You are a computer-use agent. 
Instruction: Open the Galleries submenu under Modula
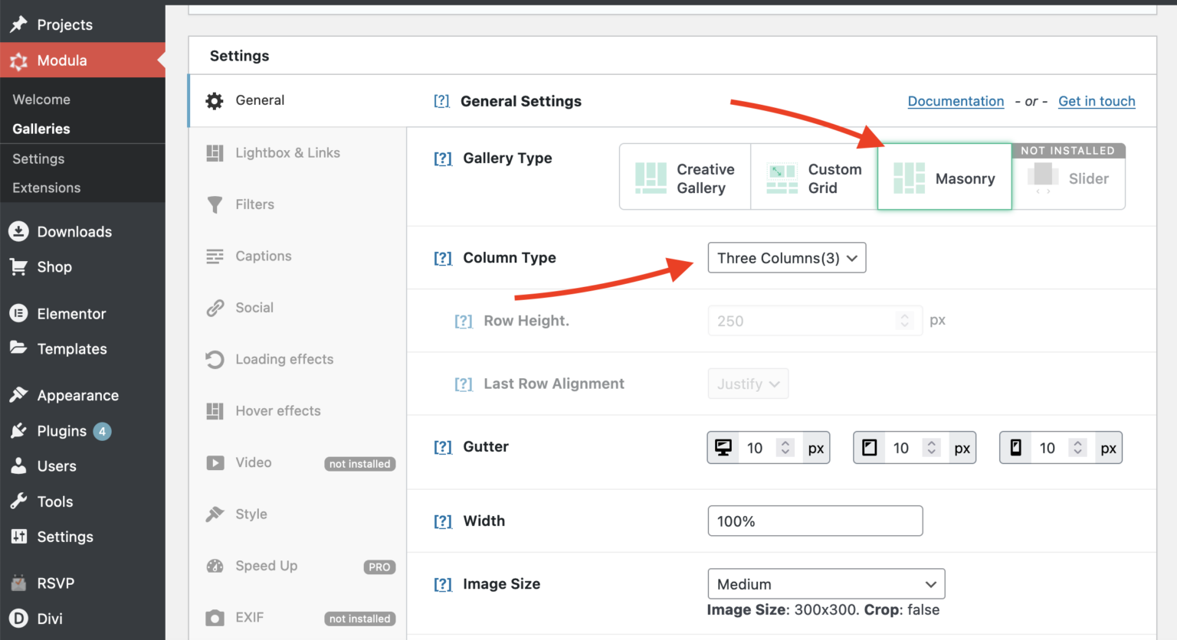[41, 129]
